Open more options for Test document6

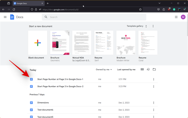154,110
